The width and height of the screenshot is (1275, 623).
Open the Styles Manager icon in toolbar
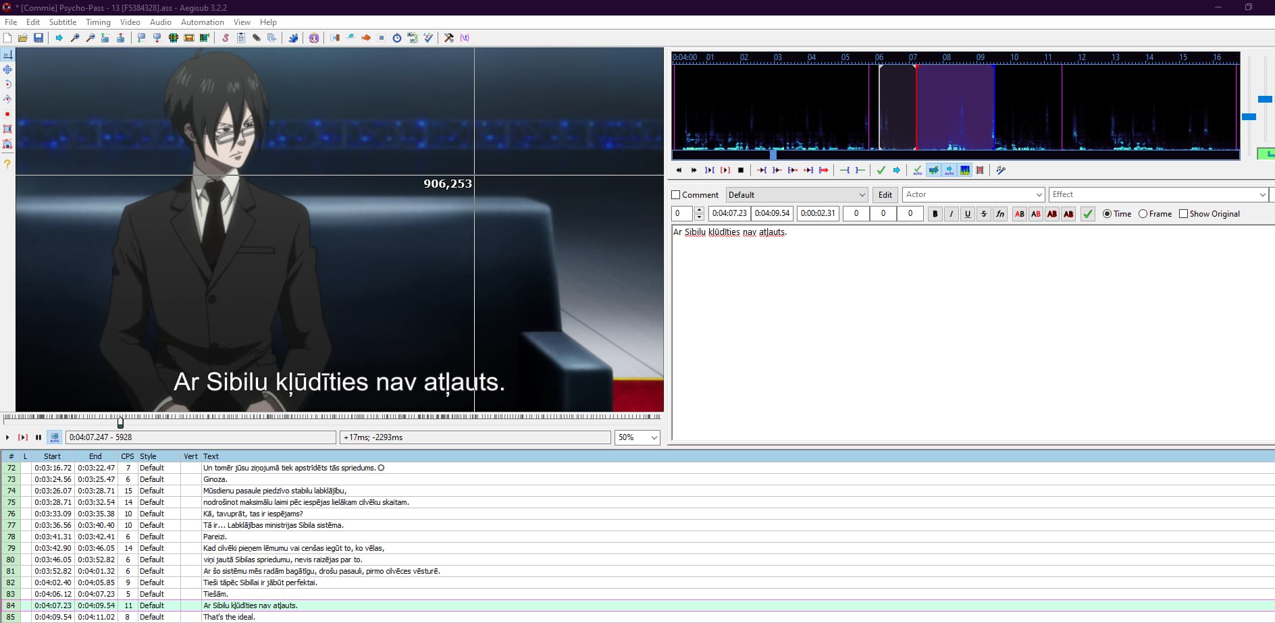coord(225,38)
